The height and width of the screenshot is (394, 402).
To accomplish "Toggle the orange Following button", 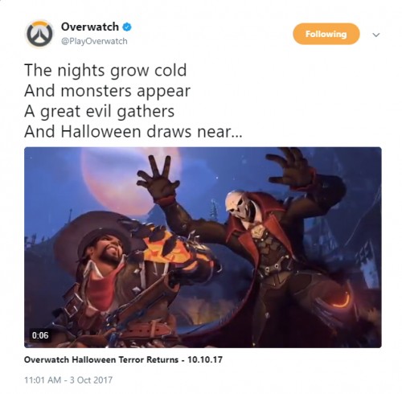I will tap(326, 34).
